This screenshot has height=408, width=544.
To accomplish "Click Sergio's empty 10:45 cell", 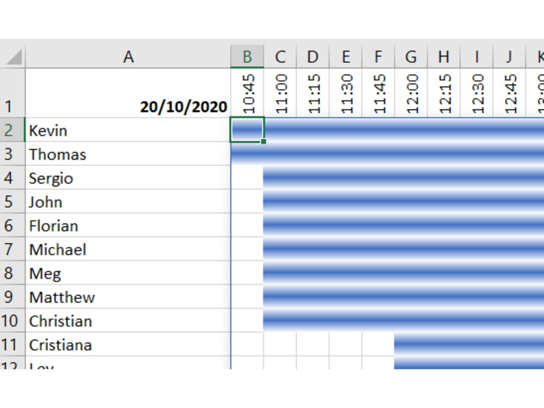I will click(x=247, y=178).
